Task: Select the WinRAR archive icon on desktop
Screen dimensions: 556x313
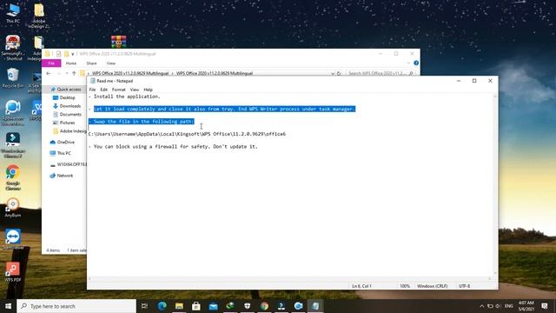Action: (118, 42)
